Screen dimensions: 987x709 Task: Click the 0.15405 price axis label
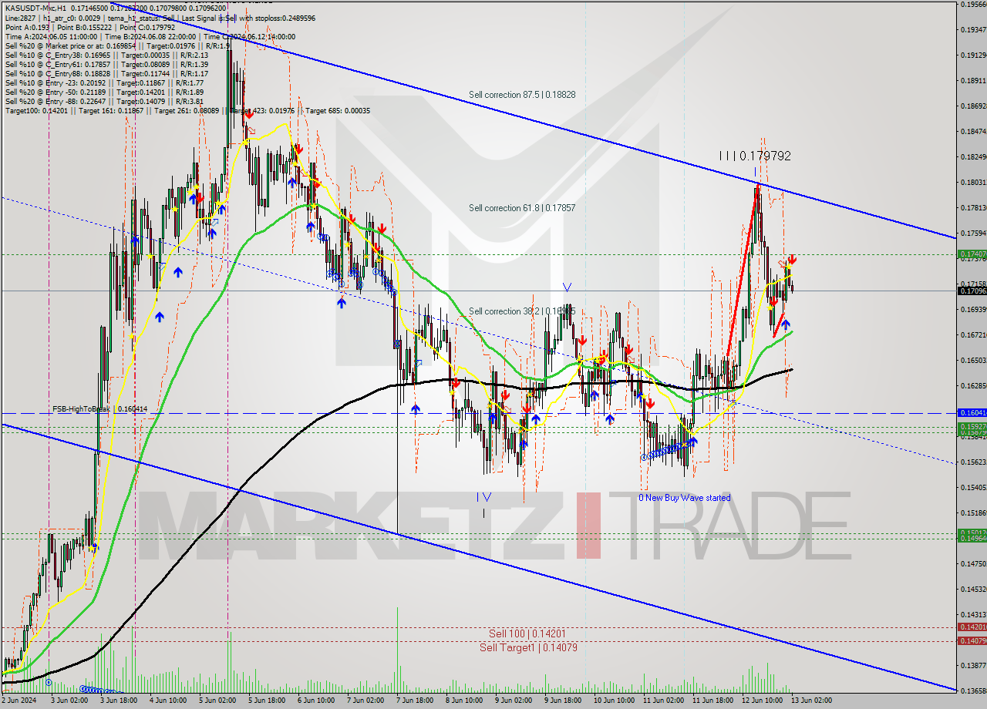click(972, 487)
